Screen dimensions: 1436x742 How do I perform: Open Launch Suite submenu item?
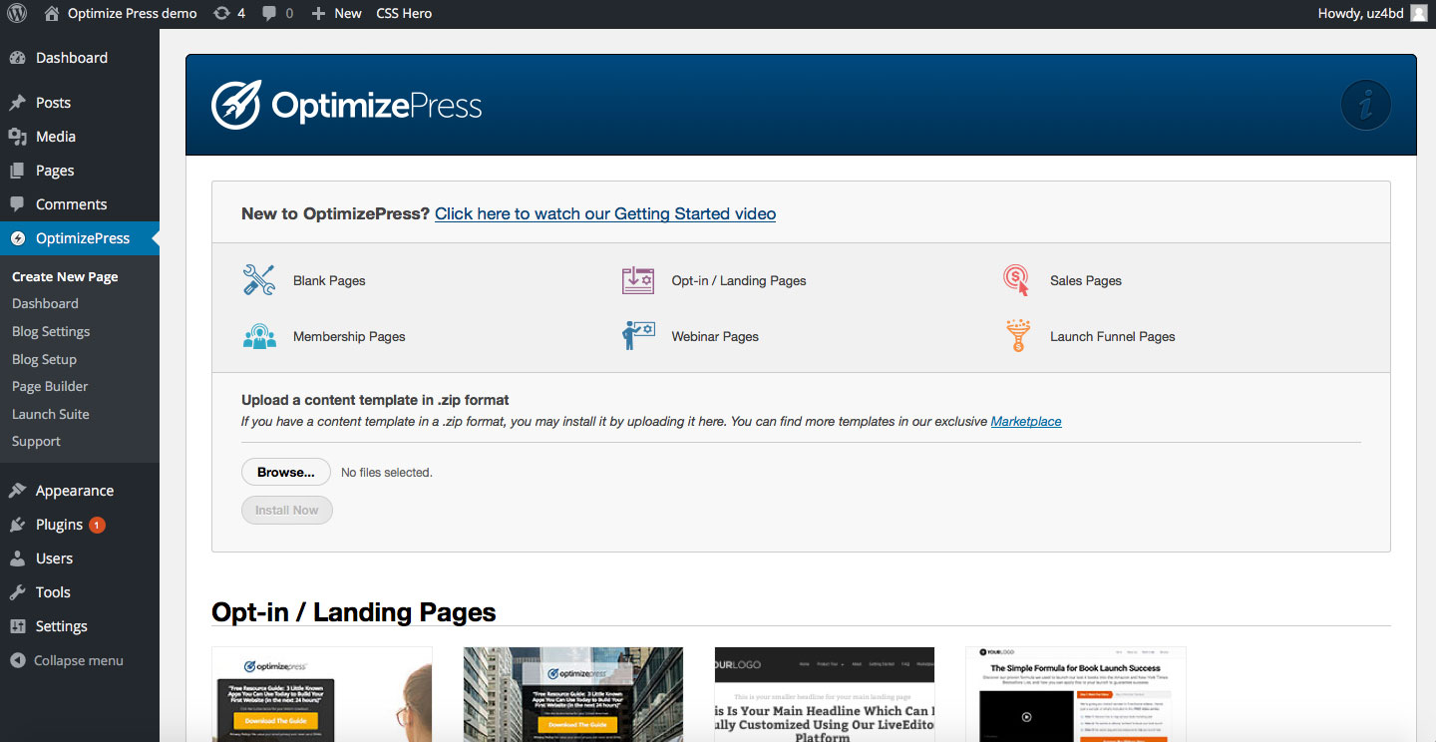click(51, 414)
